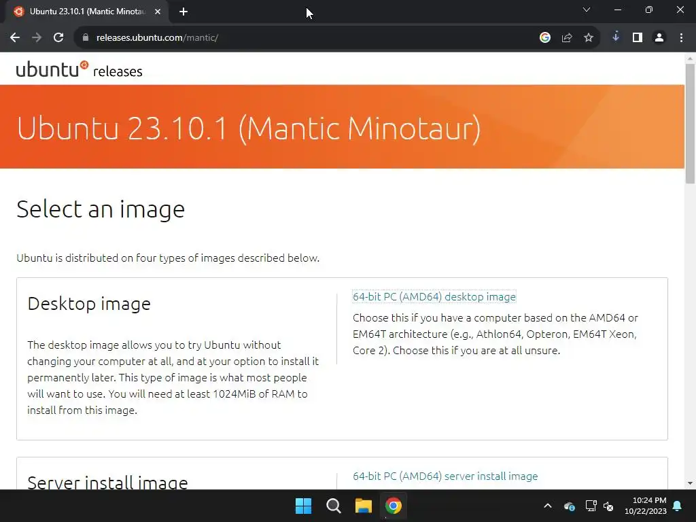Reload the Ubuntu releases page

coord(58,38)
